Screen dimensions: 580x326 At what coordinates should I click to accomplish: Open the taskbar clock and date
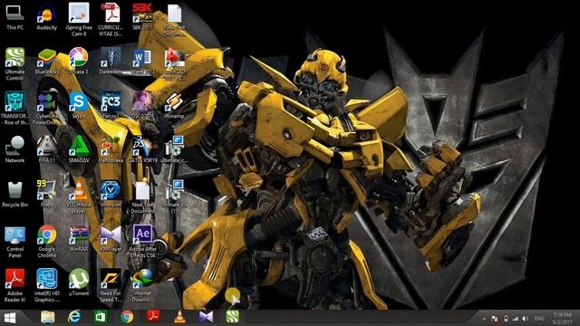click(x=562, y=319)
